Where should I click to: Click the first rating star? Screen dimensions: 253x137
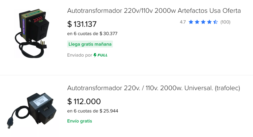pos(191,22)
